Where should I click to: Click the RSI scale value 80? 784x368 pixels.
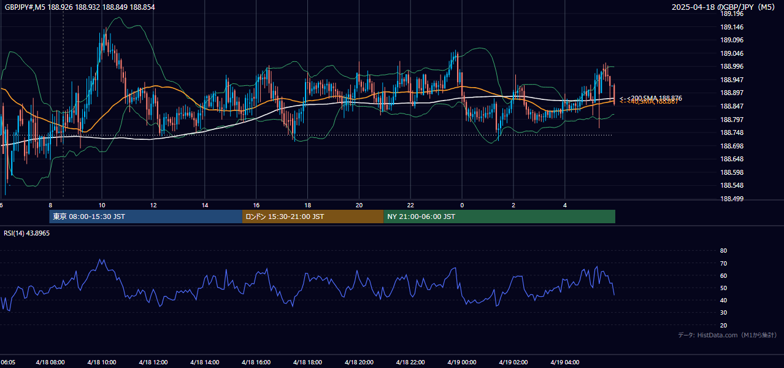pos(723,251)
